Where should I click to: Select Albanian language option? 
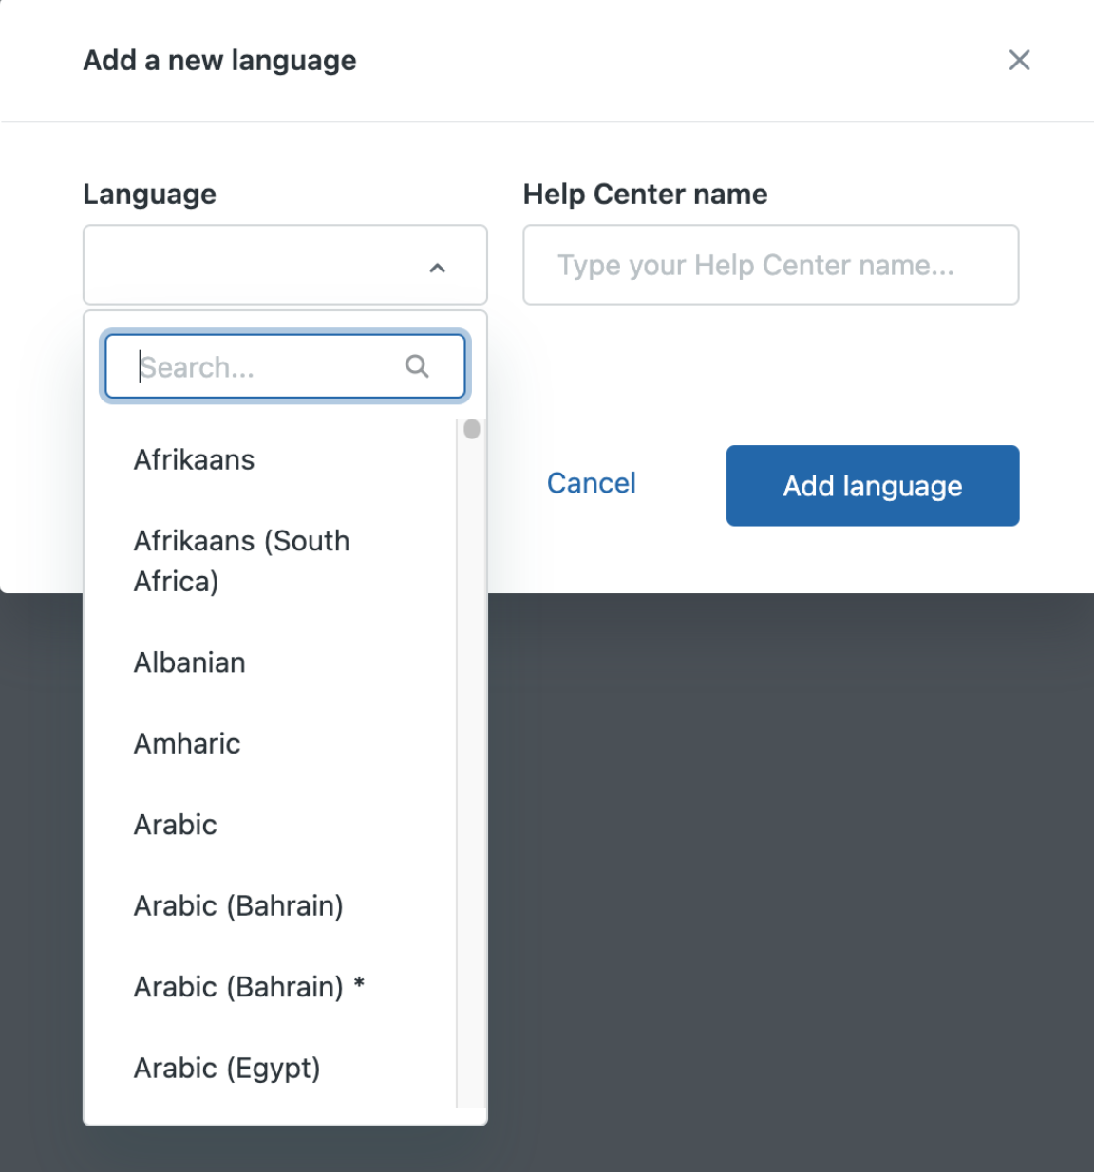190,662
